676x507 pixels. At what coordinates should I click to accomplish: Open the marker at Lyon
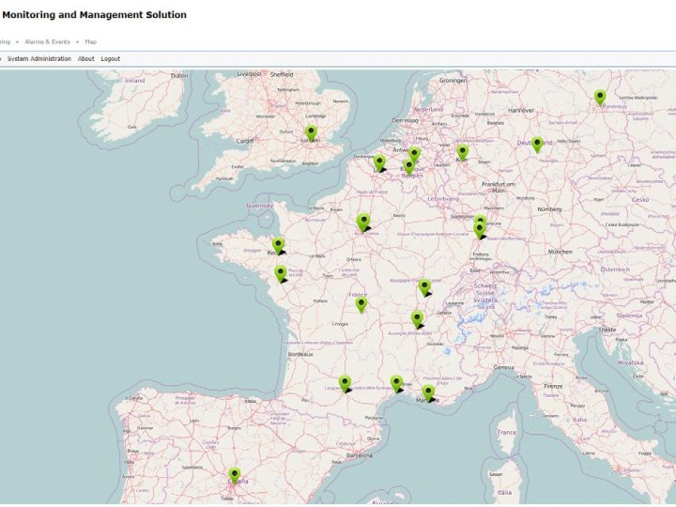click(x=417, y=319)
